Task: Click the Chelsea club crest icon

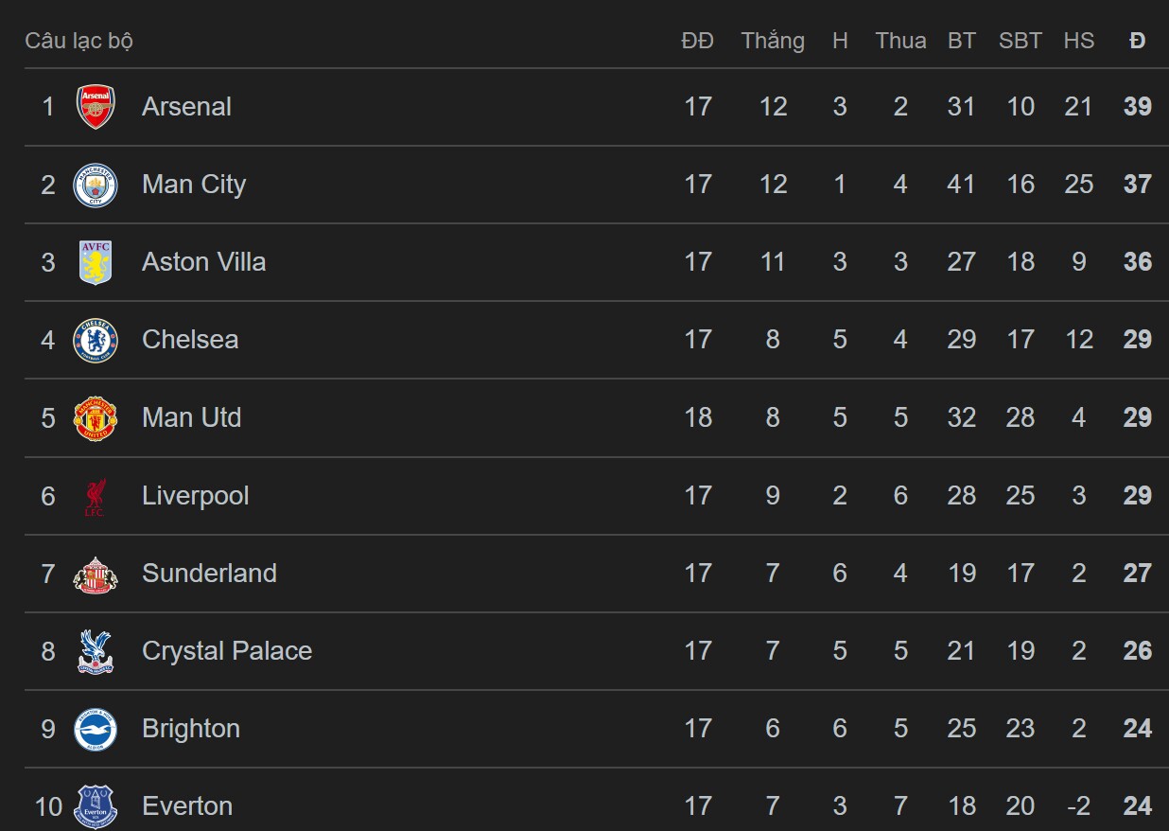Action: [x=96, y=340]
